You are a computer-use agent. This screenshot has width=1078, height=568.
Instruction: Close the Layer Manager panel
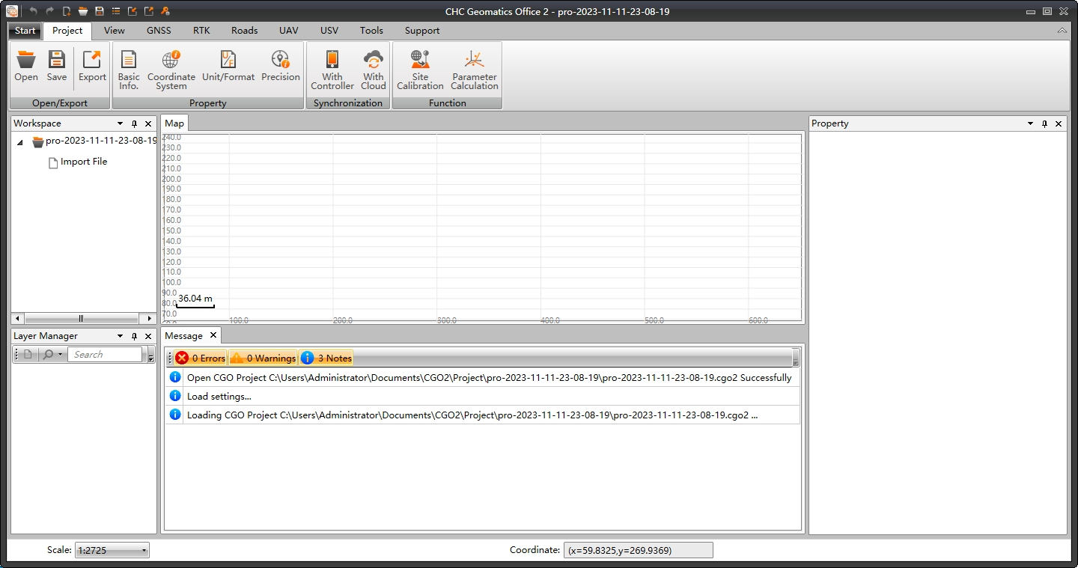(x=148, y=336)
